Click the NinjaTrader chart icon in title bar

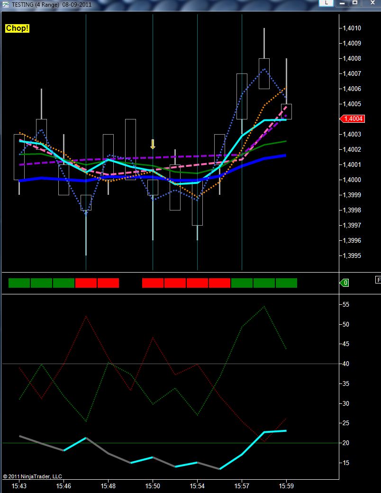point(6,4)
